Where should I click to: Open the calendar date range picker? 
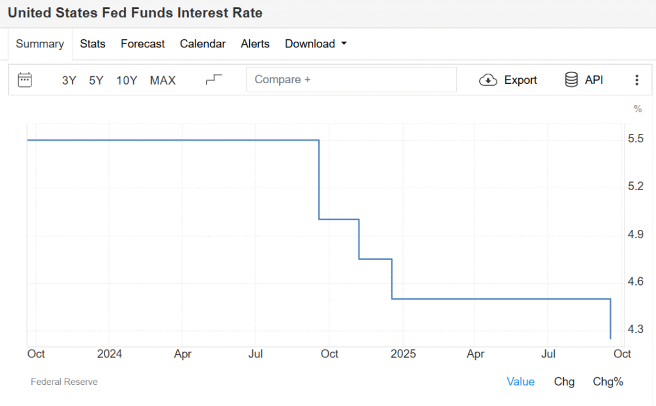[25, 80]
